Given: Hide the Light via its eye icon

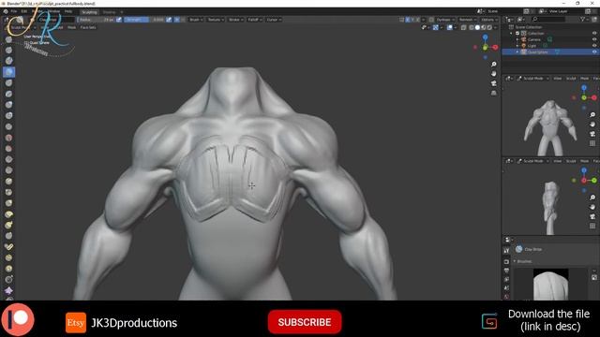Looking at the screenshot, I should [594, 46].
